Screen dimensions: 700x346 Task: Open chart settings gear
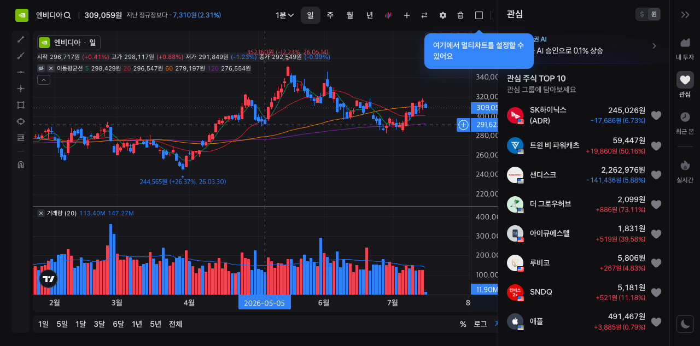[x=443, y=15]
